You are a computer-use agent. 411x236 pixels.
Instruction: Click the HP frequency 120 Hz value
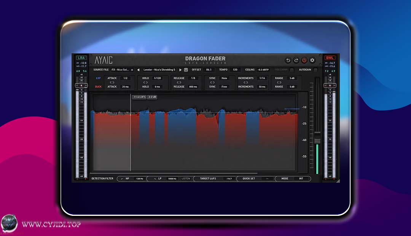(x=140, y=179)
